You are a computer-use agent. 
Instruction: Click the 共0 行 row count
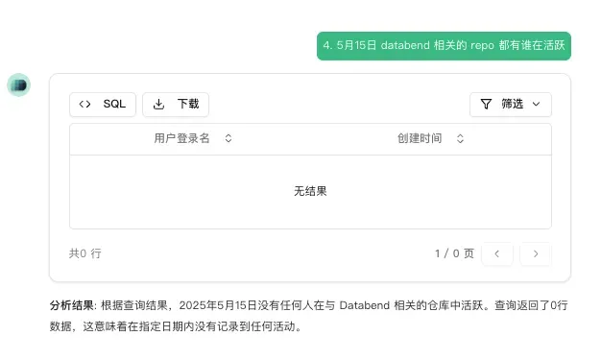coord(85,253)
